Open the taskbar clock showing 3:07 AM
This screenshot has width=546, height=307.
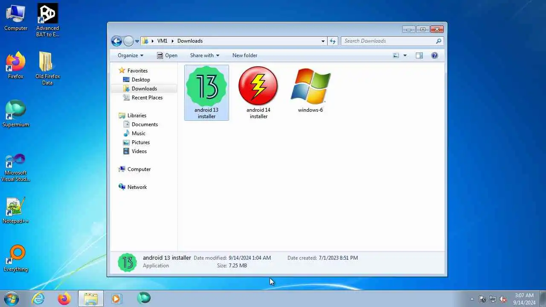pos(524,299)
